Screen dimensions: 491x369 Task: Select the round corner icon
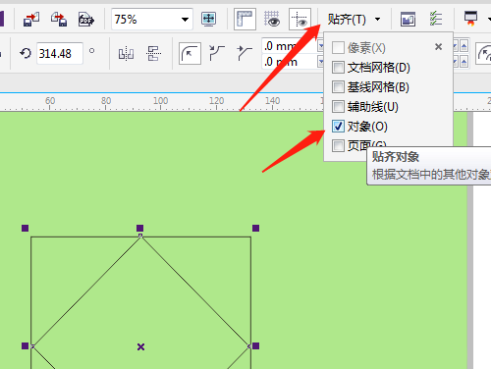point(190,53)
